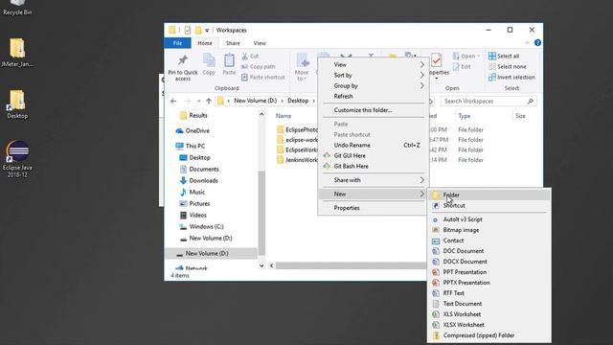Click the New context menu entry
Viewport: 613px width, 345px height.
373,194
